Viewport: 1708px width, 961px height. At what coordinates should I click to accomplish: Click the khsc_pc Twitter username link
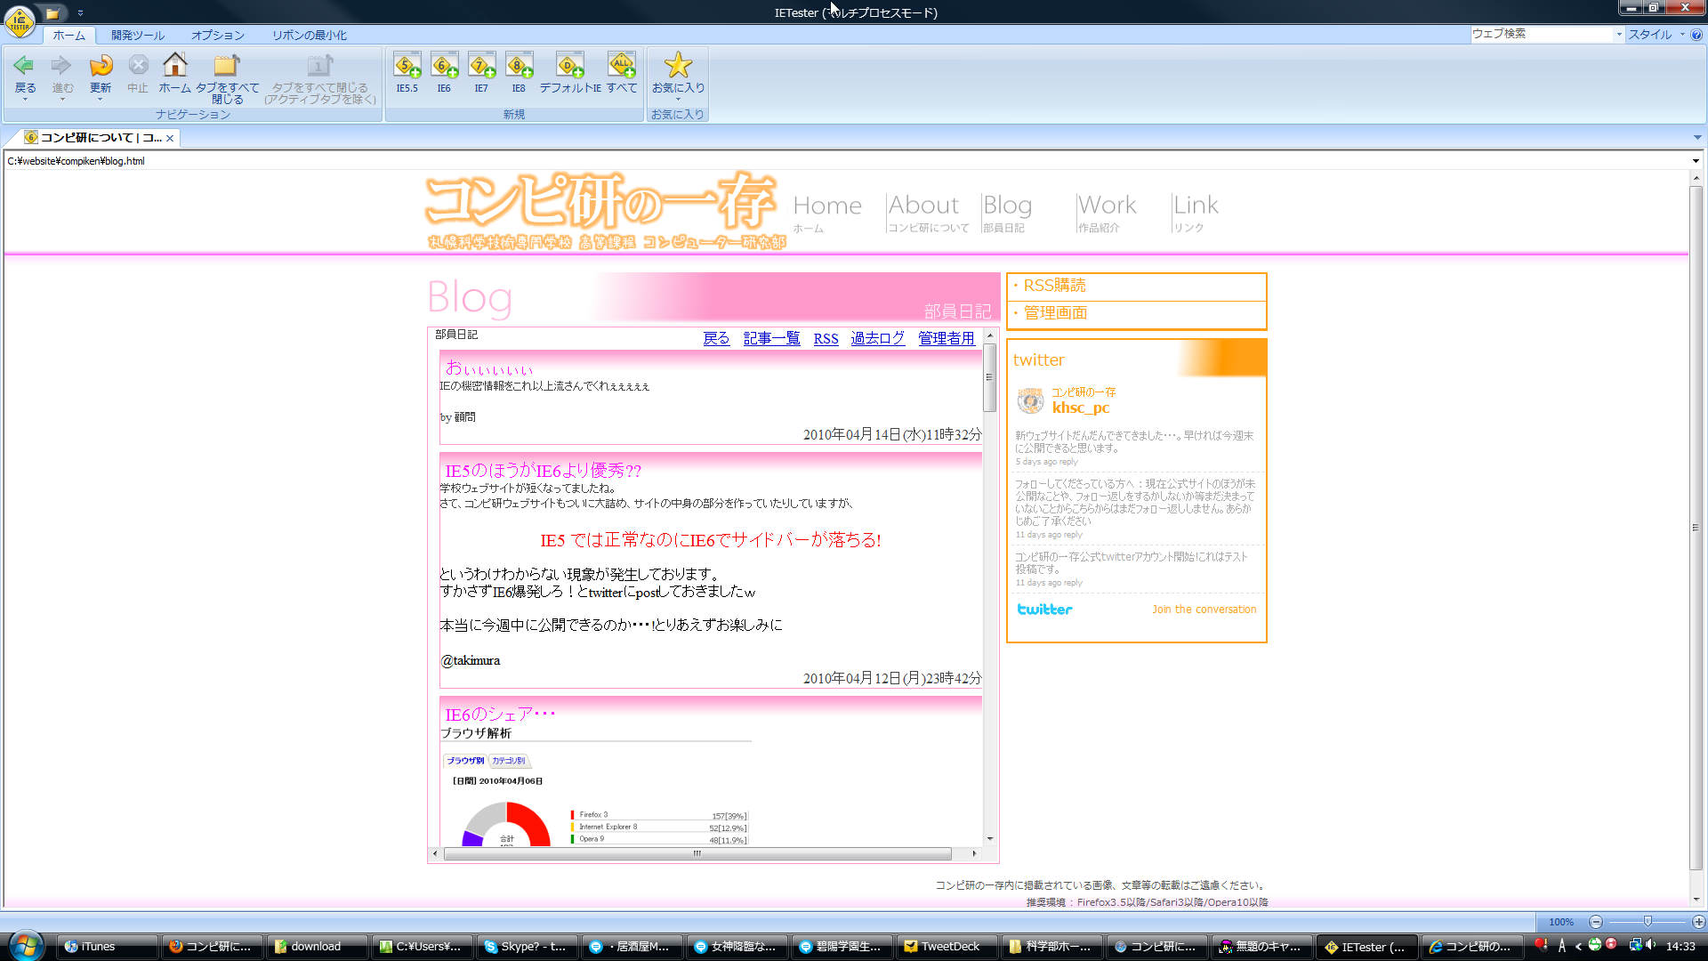[x=1080, y=408]
